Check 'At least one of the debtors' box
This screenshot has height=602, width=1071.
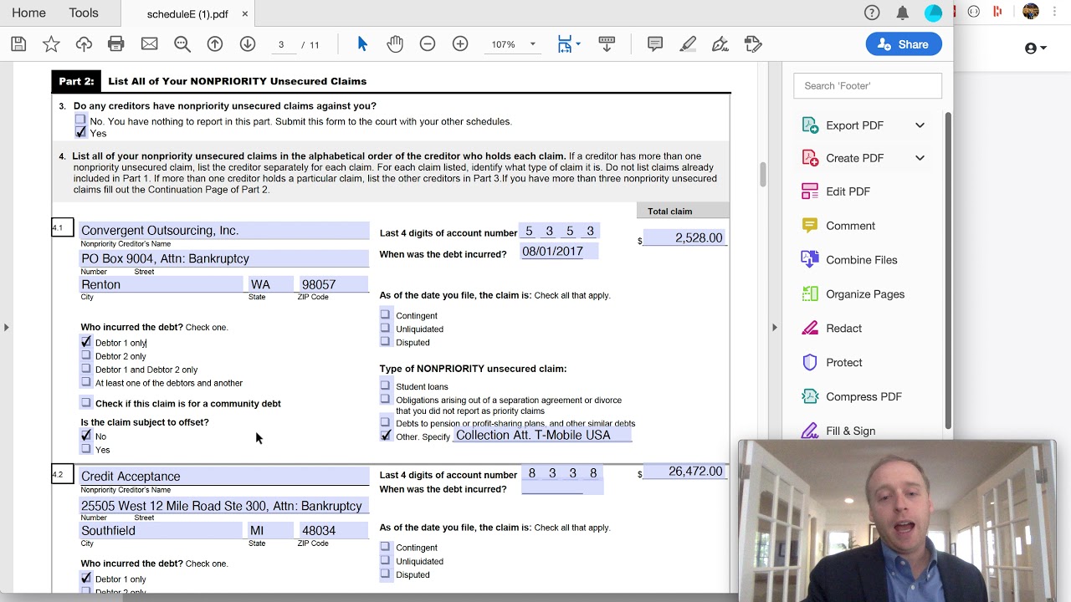85,382
